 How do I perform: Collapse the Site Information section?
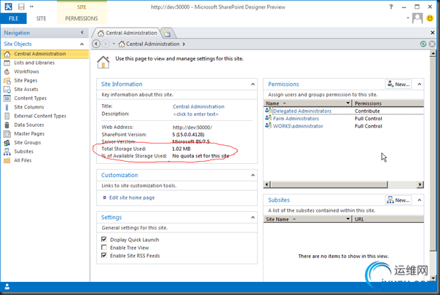click(253, 84)
